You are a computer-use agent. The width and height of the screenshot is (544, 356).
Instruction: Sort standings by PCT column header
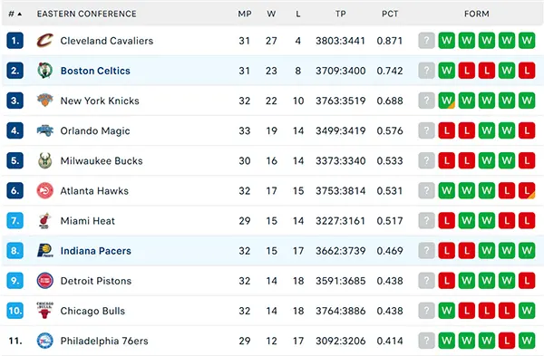(390, 14)
